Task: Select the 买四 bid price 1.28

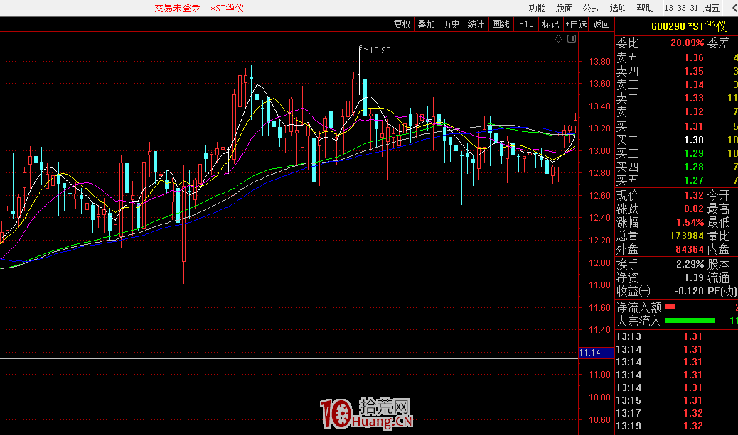Action: pos(694,167)
